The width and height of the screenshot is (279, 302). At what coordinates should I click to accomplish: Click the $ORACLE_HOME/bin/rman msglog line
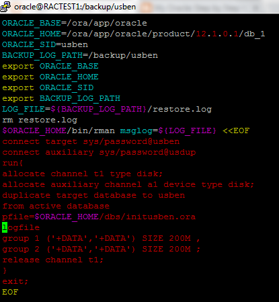126,130
